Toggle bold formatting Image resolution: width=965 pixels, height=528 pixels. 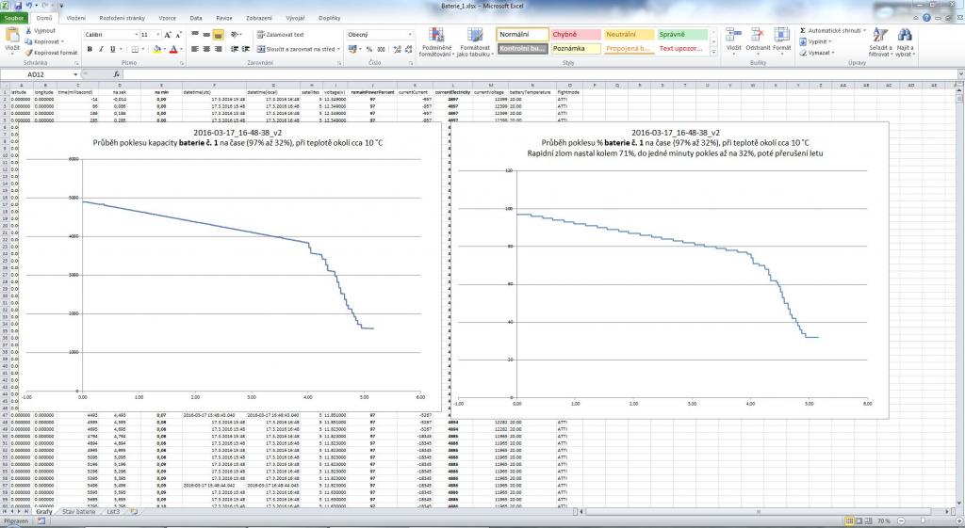88,49
